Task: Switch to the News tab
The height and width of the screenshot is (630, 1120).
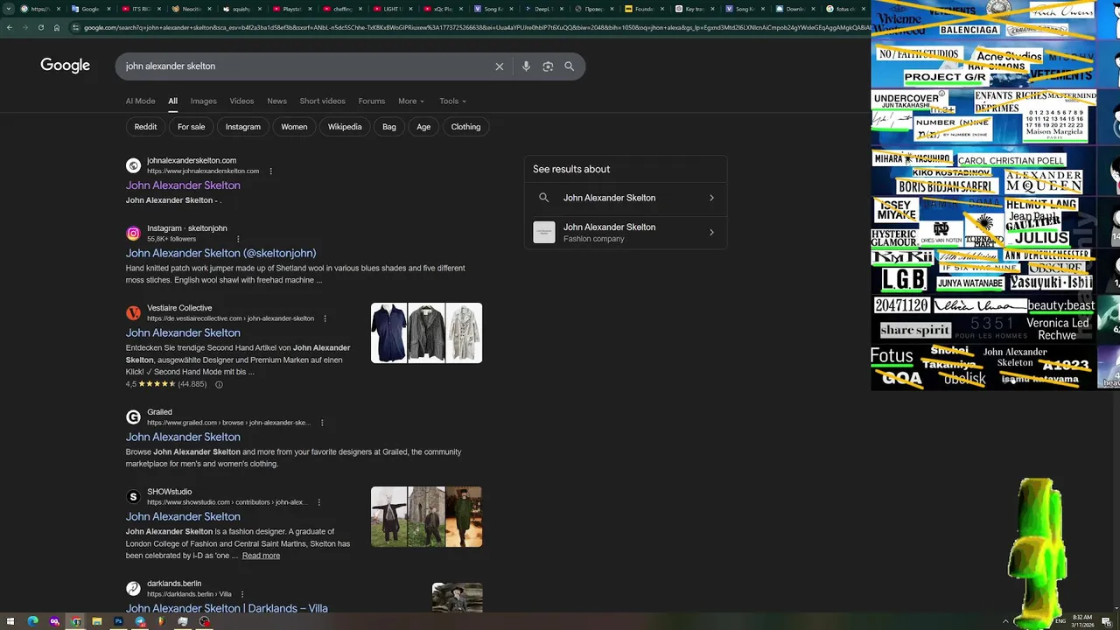Action: coord(276,101)
